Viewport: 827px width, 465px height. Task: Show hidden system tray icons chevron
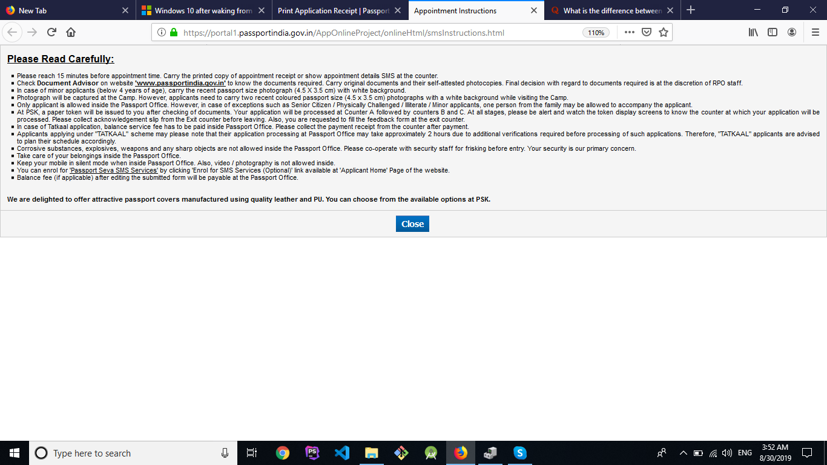[x=683, y=453]
